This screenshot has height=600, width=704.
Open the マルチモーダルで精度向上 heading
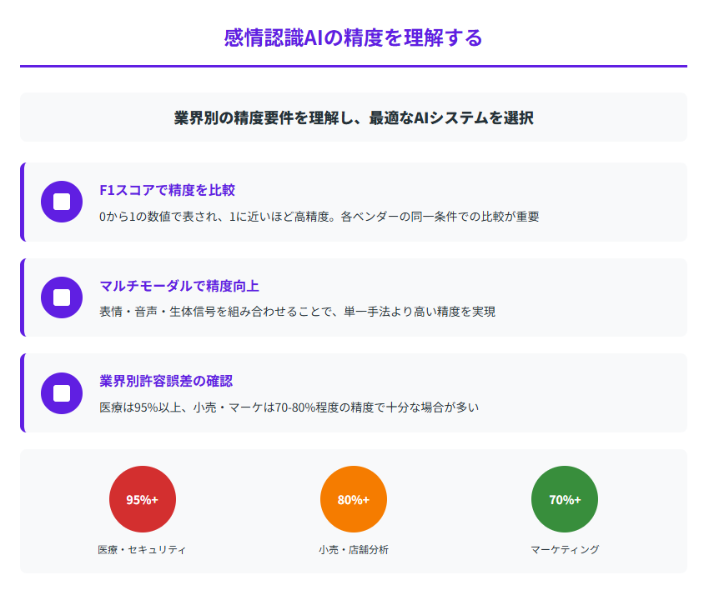179,286
